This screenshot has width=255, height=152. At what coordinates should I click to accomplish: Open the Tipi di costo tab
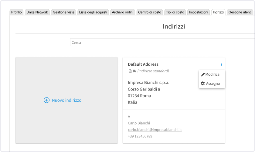point(175,12)
